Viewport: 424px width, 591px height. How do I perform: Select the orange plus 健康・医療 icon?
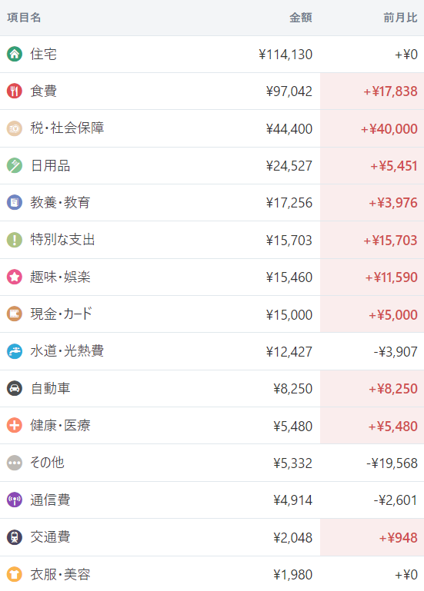[15, 426]
